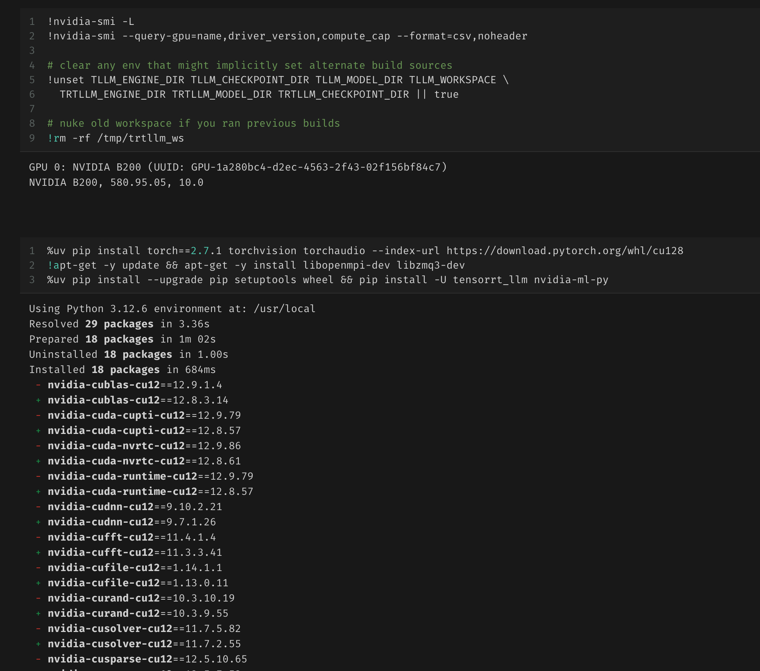Image resolution: width=760 pixels, height=671 pixels.
Task: Place cursor in the nvidia-smi -L line
Action: [x=91, y=22]
